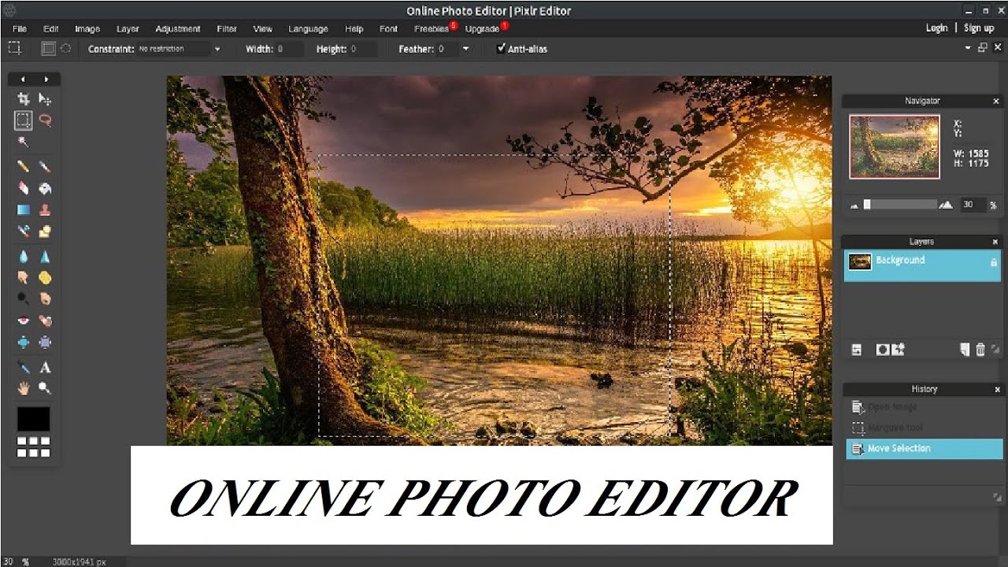Screen dimensions: 1008x567
Task: Open the window options arrow at top right
Action: point(968,48)
